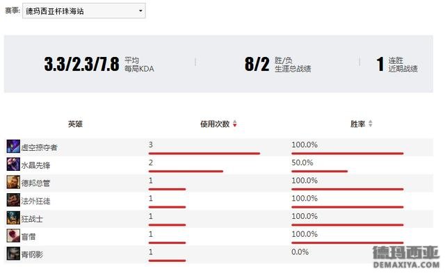This screenshot has width=445, height=273.
Task: Click the 盲僧 champion icon
Action: point(13,235)
